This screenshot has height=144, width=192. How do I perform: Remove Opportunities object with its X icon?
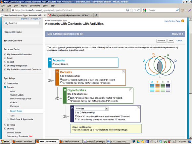[x=131, y=90]
